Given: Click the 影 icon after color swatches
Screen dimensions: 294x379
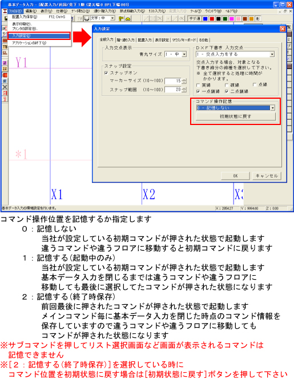Looking at the screenshot, I should point(258,19).
